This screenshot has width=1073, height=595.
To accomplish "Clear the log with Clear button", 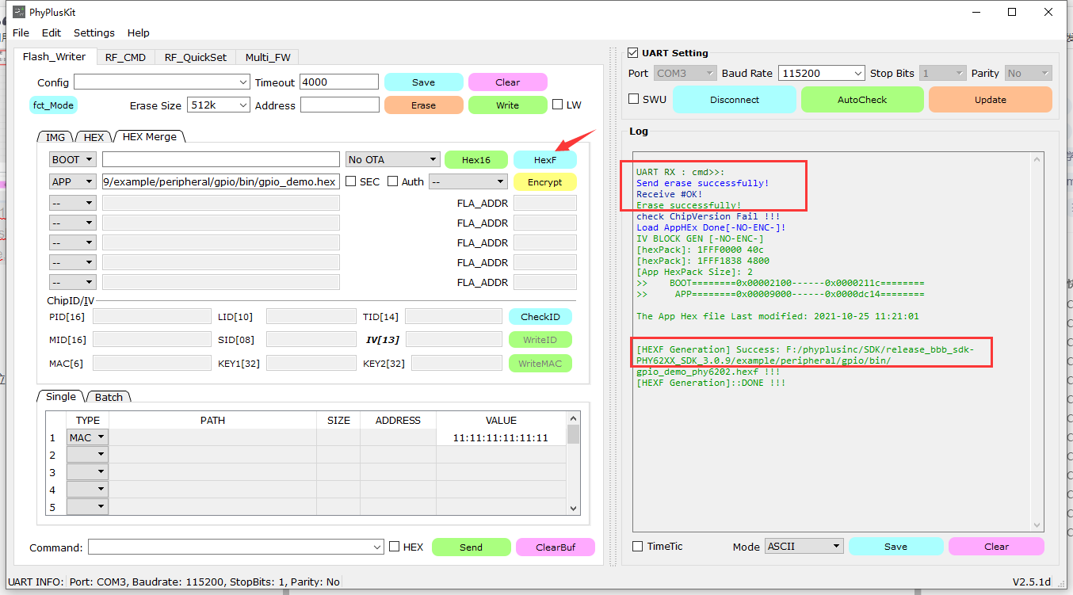I will tap(997, 547).
